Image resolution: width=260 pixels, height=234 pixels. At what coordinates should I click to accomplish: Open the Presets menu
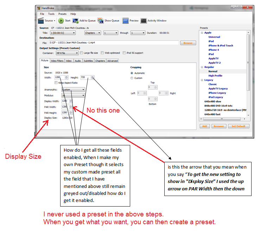62,14
